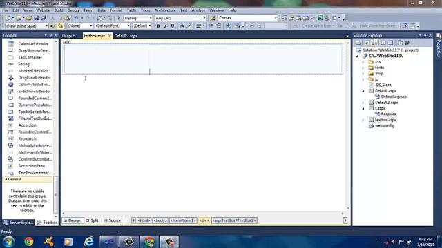Open the Extension Manager green icon
Image resolution: width=442 pixels, height=248 pixels.
320,18
